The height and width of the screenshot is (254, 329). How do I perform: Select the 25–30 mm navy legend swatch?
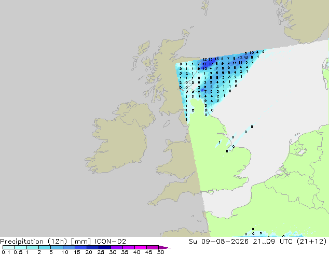click(x=104, y=247)
